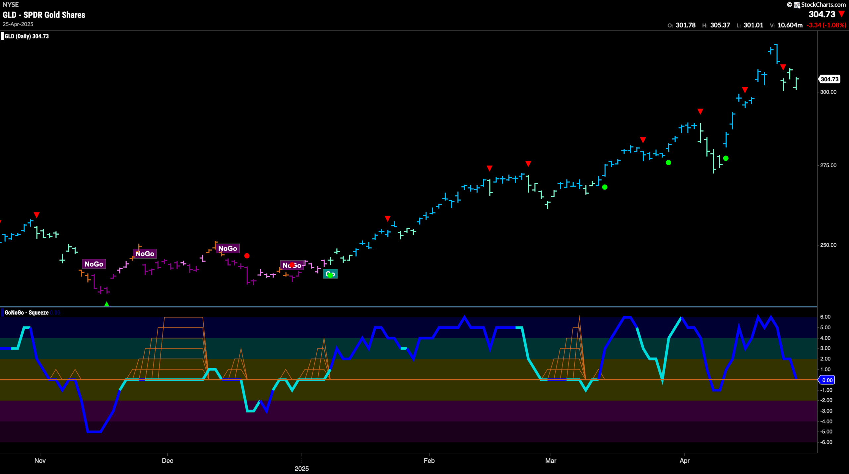Click the green circle marker in mid-March
849x474 pixels.
[x=605, y=187]
